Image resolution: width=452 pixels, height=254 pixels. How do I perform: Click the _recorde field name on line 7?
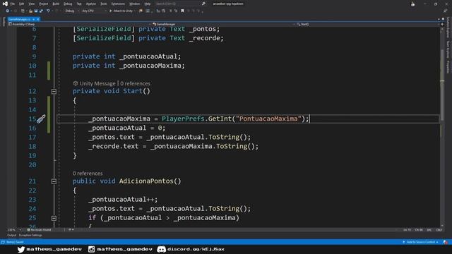pos(204,38)
